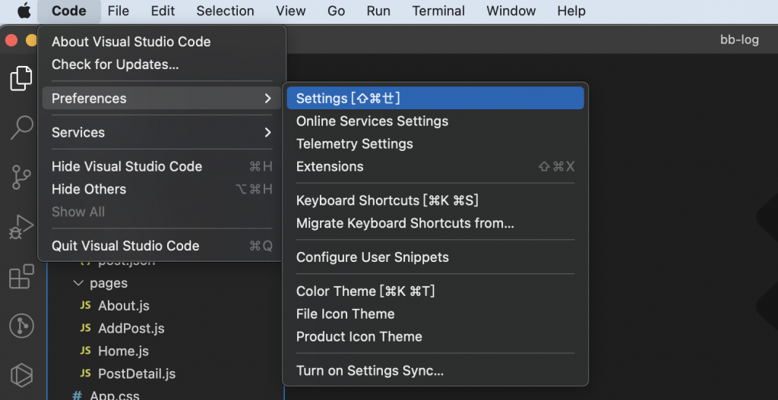The height and width of the screenshot is (400, 778).
Task: Open the AddPost.js file
Action: tap(131, 329)
